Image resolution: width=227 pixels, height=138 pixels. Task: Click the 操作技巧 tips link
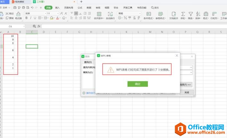tap(91, 93)
